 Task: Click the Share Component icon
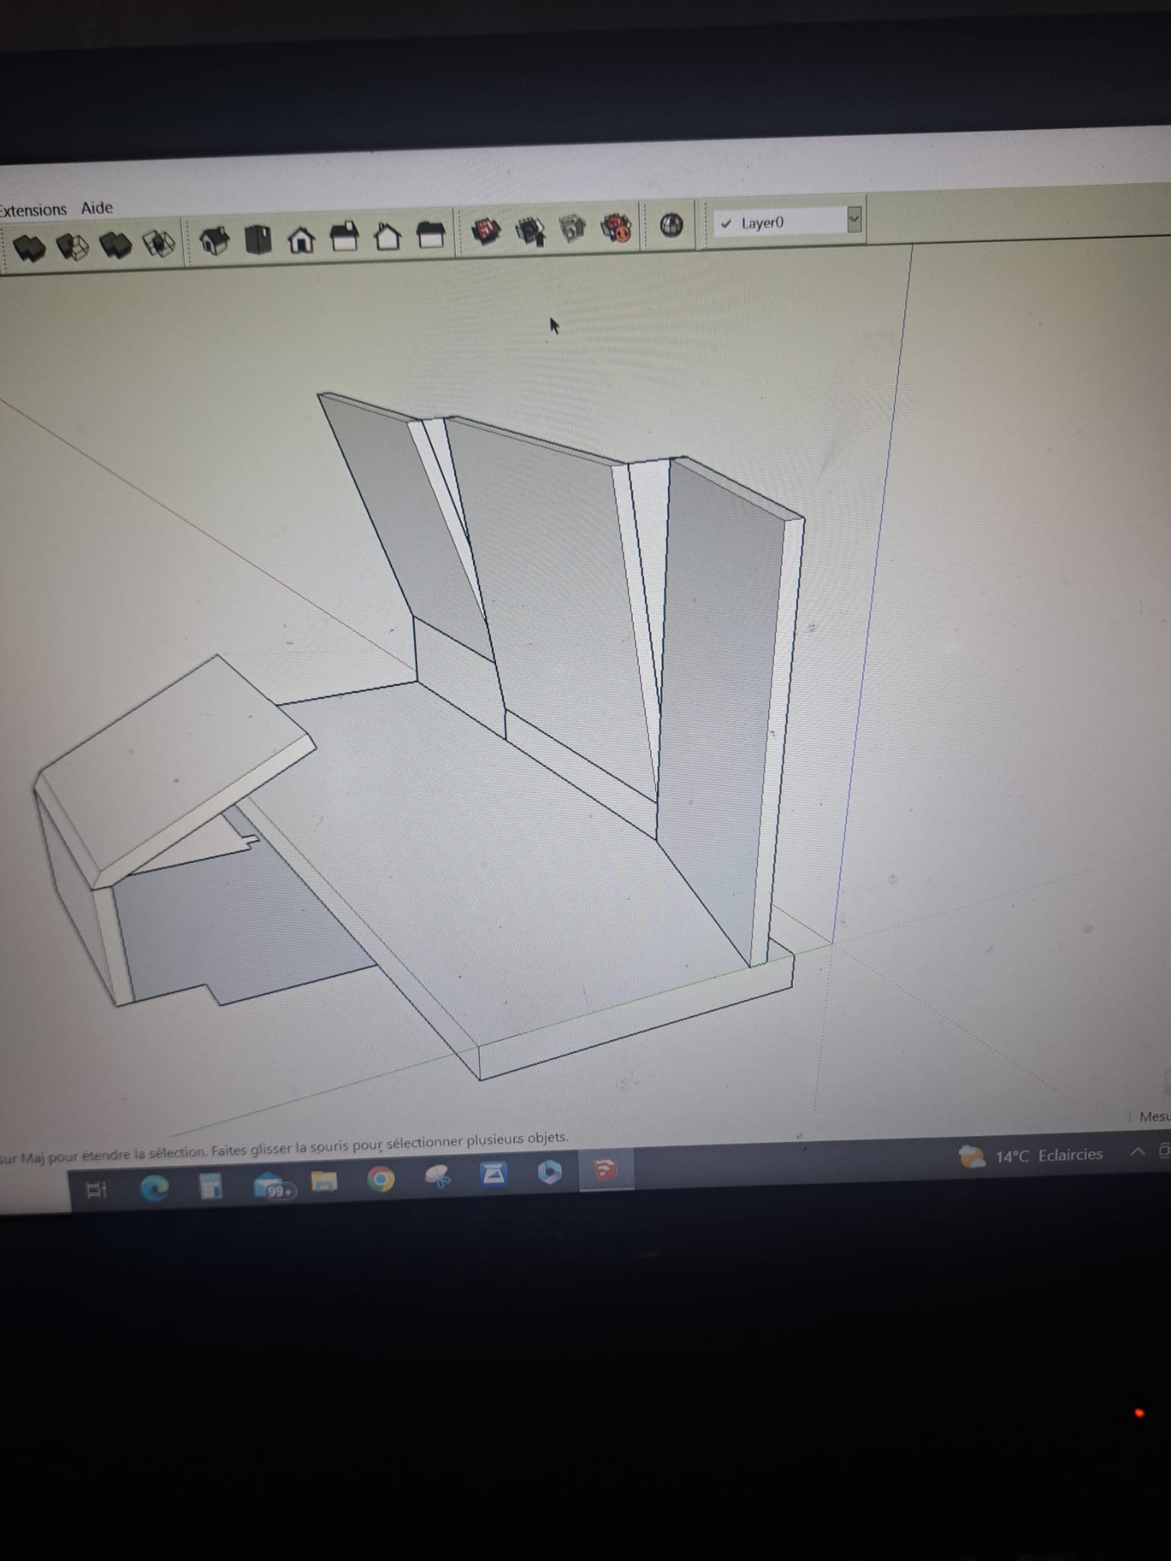click(x=573, y=228)
